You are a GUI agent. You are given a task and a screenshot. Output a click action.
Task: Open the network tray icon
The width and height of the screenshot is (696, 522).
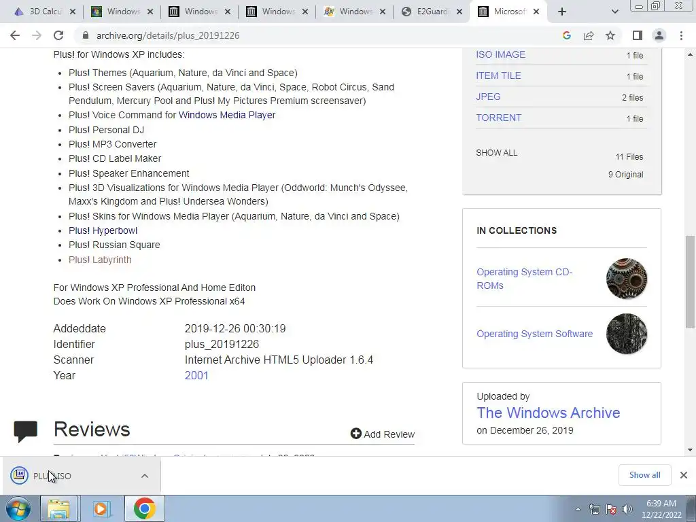coord(594,509)
